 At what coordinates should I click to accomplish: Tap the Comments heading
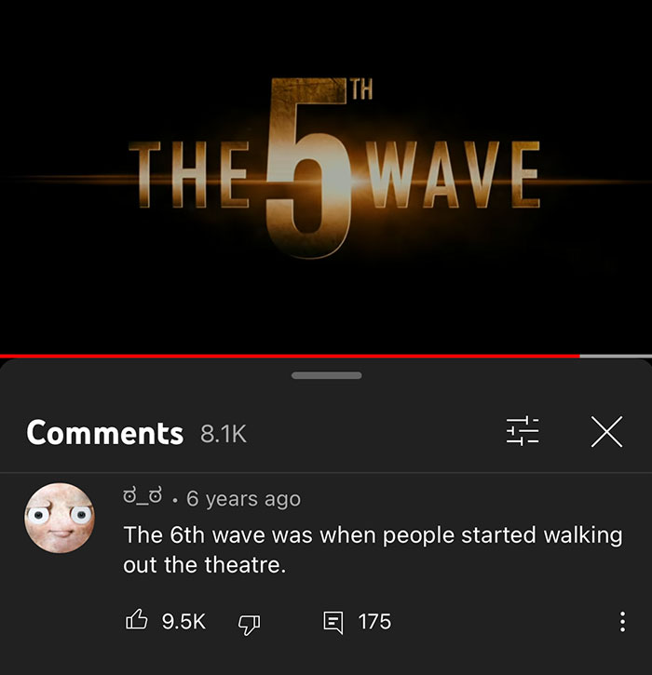point(104,433)
